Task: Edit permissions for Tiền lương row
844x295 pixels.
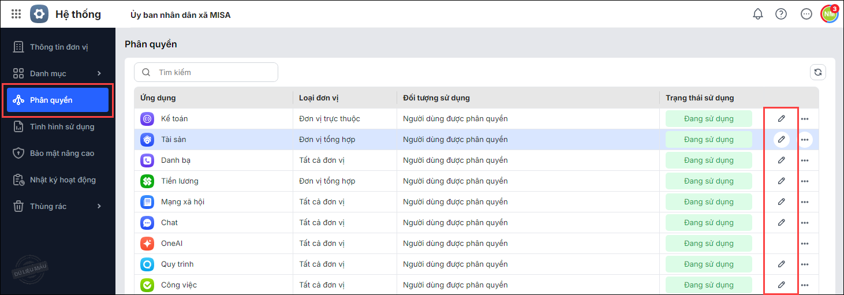Action: pyautogui.click(x=782, y=181)
